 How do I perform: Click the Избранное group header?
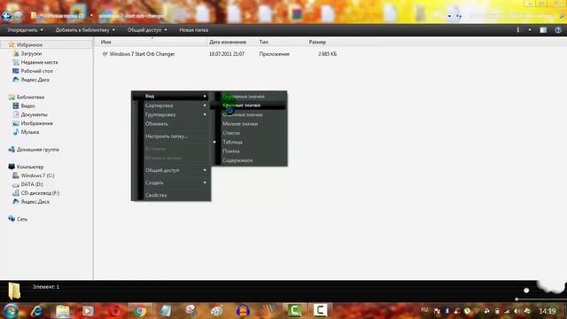(x=29, y=45)
